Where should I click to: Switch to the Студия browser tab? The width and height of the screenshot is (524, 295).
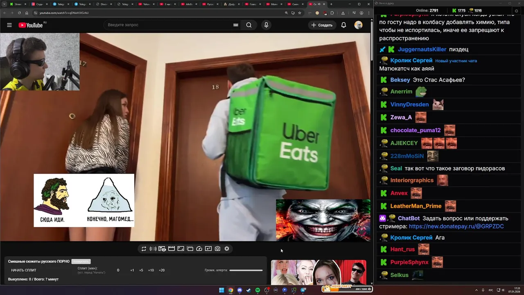pyautogui.click(x=40, y=4)
